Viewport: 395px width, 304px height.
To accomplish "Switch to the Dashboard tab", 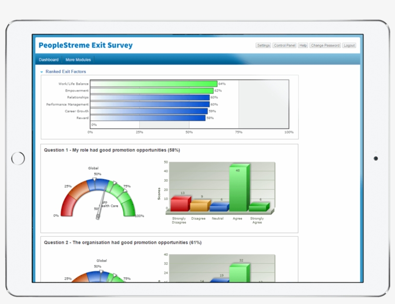I will click(x=49, y=60).
